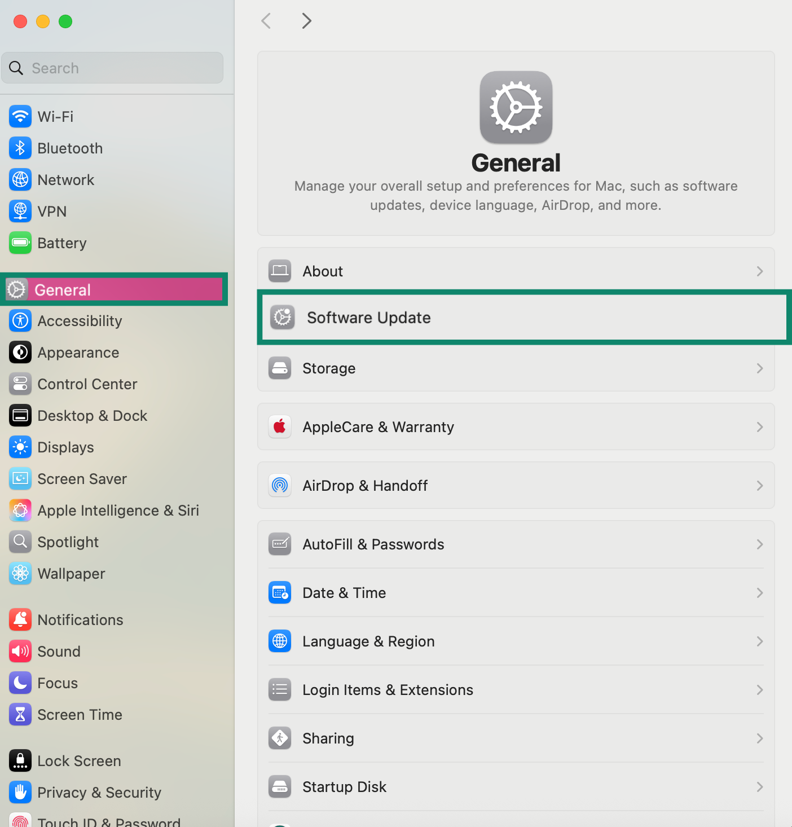
Task: Select Accessibility in the sidebar
Action: tap(79, 320)
